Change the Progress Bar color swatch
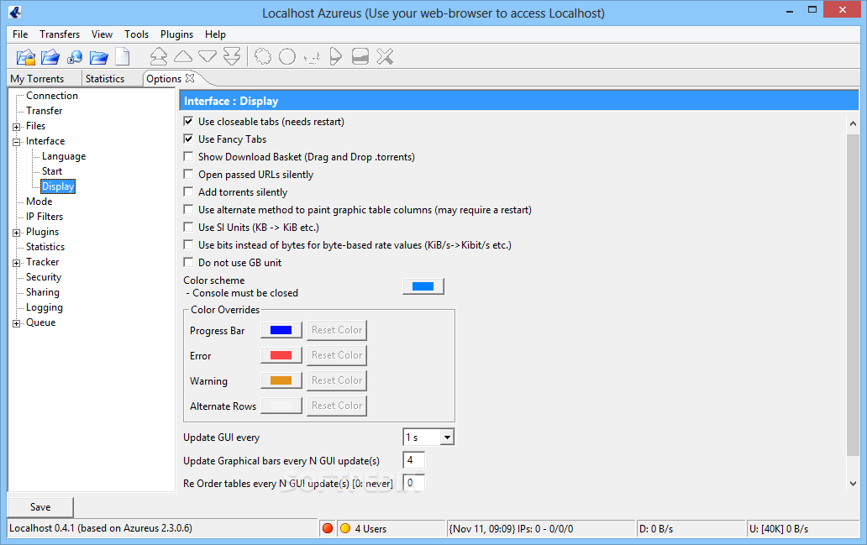This screenshot has width=867, height=545. pyautogui.click(x=281, y=330)
